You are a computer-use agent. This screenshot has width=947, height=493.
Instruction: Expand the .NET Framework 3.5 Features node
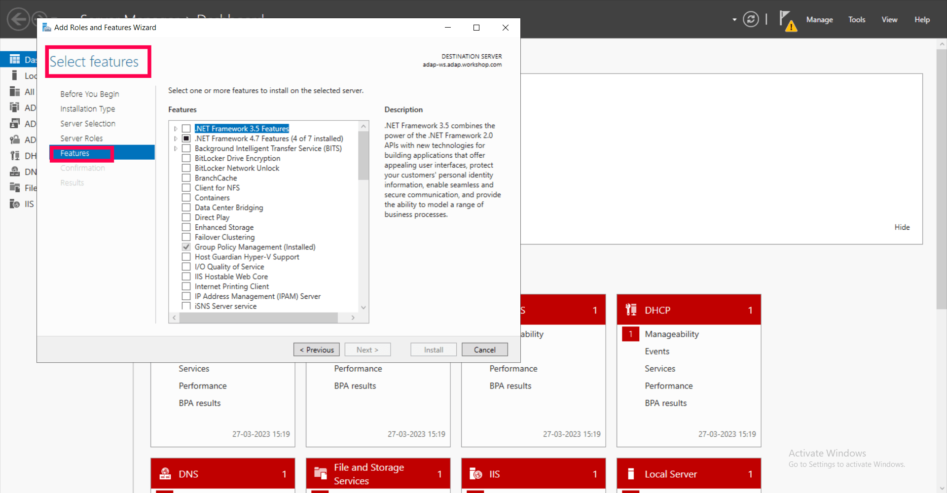click(x=176, y=128)
